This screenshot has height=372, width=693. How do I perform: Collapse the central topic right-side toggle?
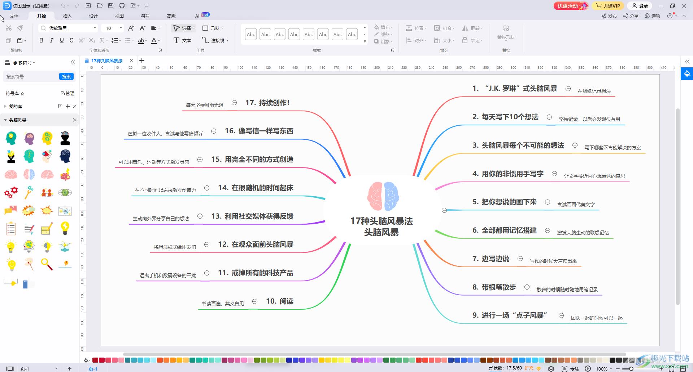pyautogui.click(x=444, y=210)
